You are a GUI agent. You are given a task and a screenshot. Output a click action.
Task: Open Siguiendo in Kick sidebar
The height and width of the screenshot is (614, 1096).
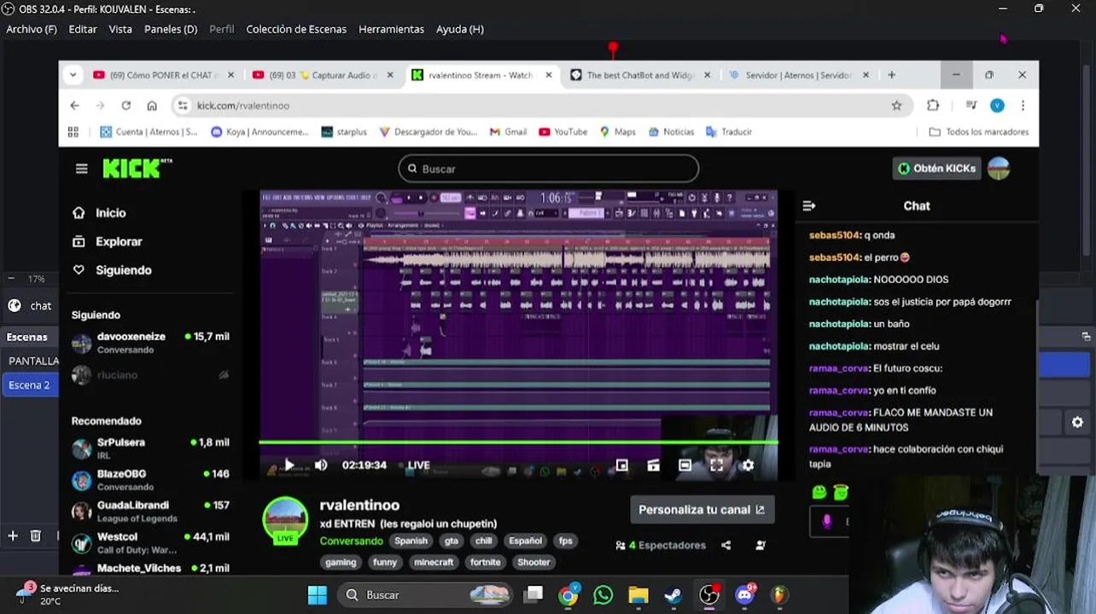113,270
